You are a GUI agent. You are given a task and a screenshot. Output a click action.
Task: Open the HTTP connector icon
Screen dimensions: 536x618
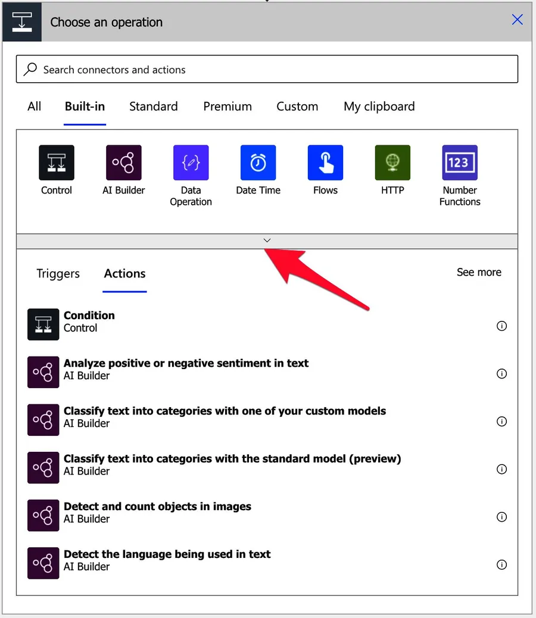[x=392, y=163]
